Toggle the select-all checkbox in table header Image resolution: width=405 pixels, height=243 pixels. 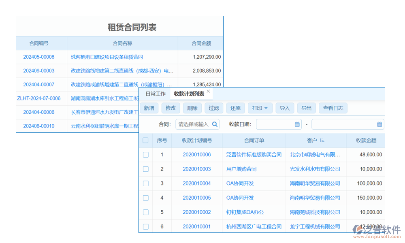pyautogui.click(x=146, y=141)
